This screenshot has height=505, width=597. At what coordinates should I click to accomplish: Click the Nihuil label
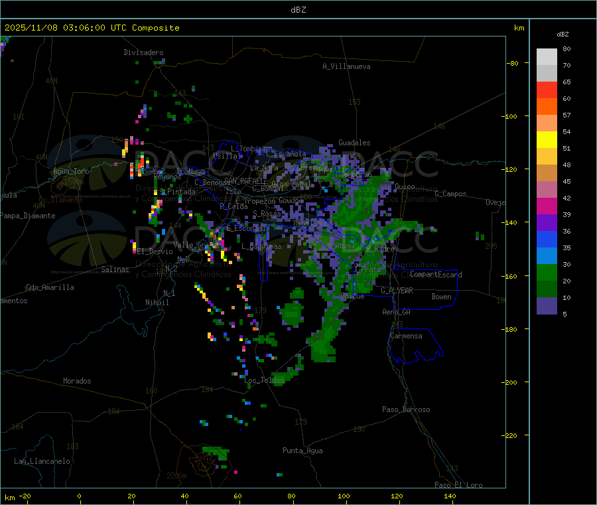click(157, 303)
